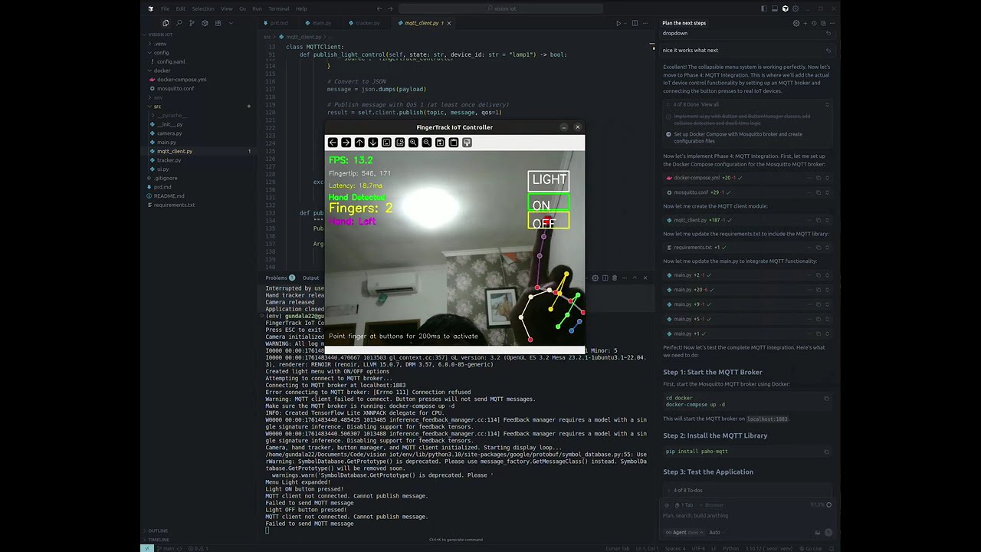Viewport: 981px width, 552px height.
Task: Expand the OUTLINE section
Action: [x=158, y=531]
